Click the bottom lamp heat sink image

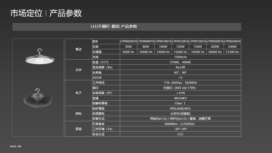point(38,98)
